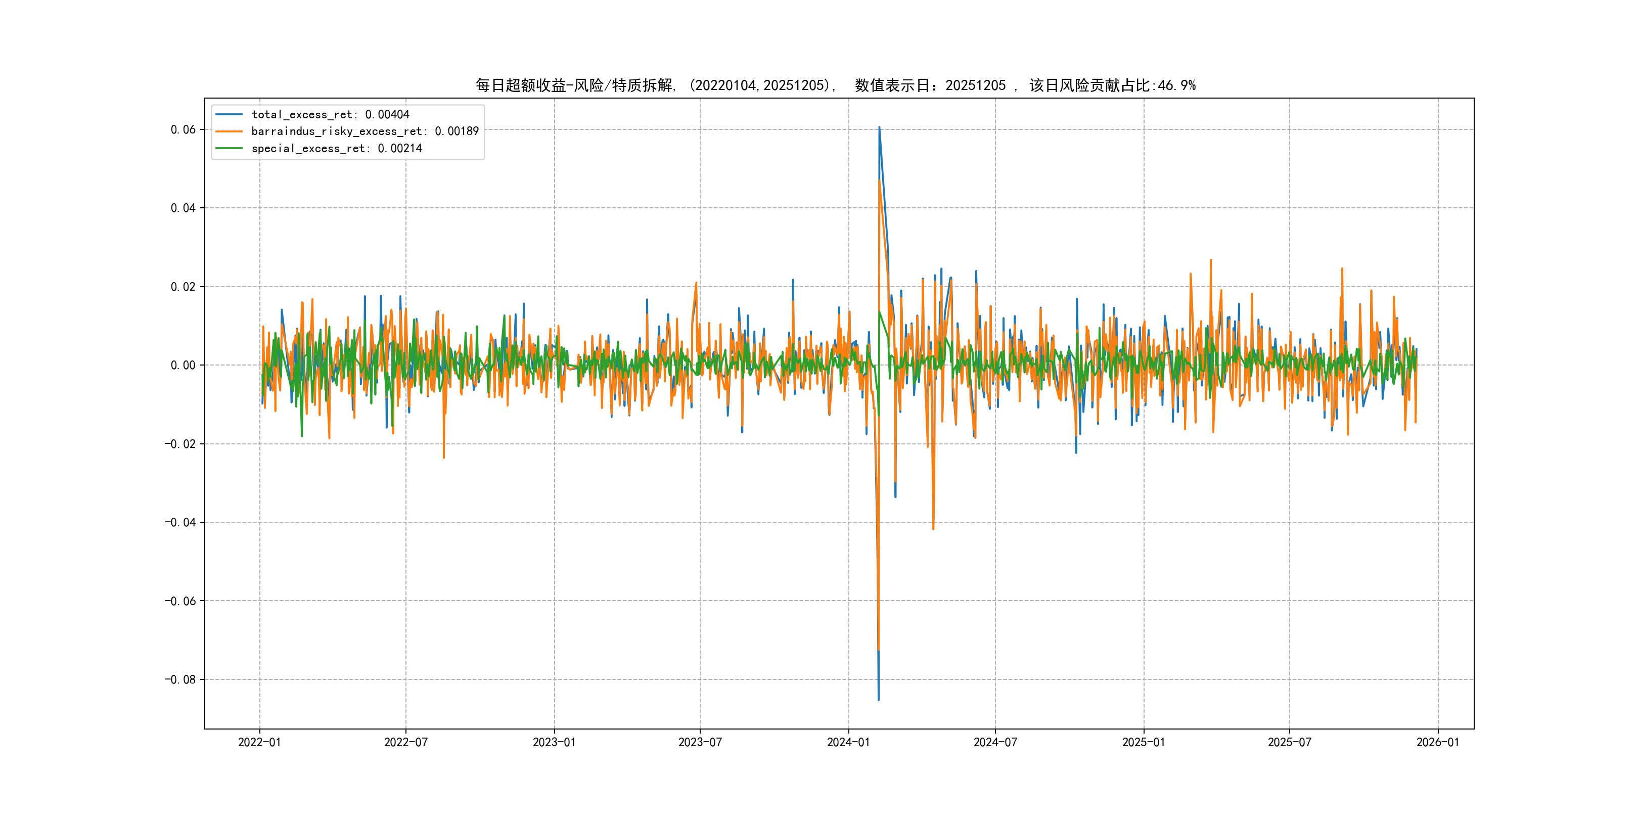Select the barraindus_risky_excess_ret: 0.00189 legend text
1638x819 pixels.
(365, 131)
